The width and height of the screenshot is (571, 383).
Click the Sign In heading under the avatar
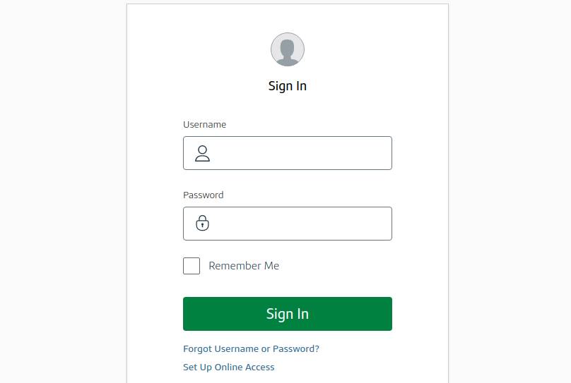tap(288, 86)
